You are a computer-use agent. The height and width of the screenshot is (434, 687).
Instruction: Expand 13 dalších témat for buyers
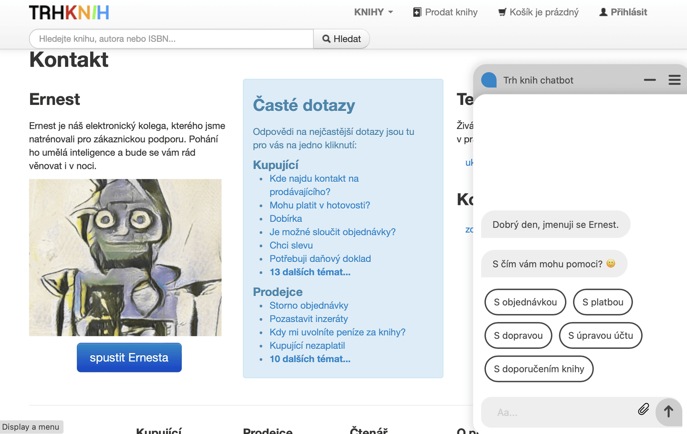coord(310,272)
